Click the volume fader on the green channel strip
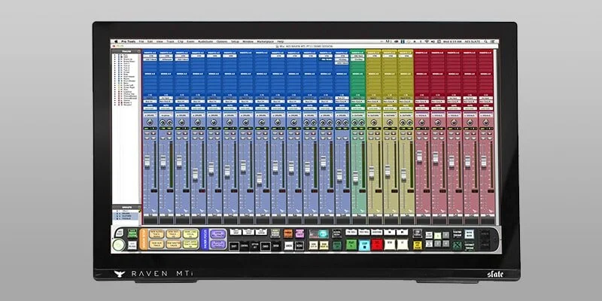The width and height of the screenshot is (602, 301). pos(355,177)
